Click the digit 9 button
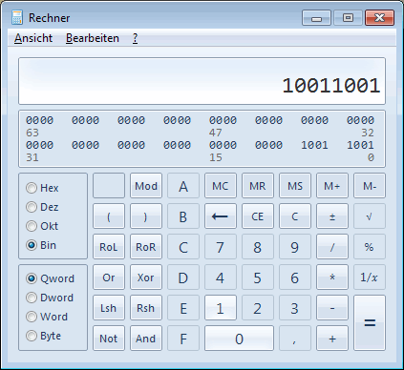 (x=295, y=247)
